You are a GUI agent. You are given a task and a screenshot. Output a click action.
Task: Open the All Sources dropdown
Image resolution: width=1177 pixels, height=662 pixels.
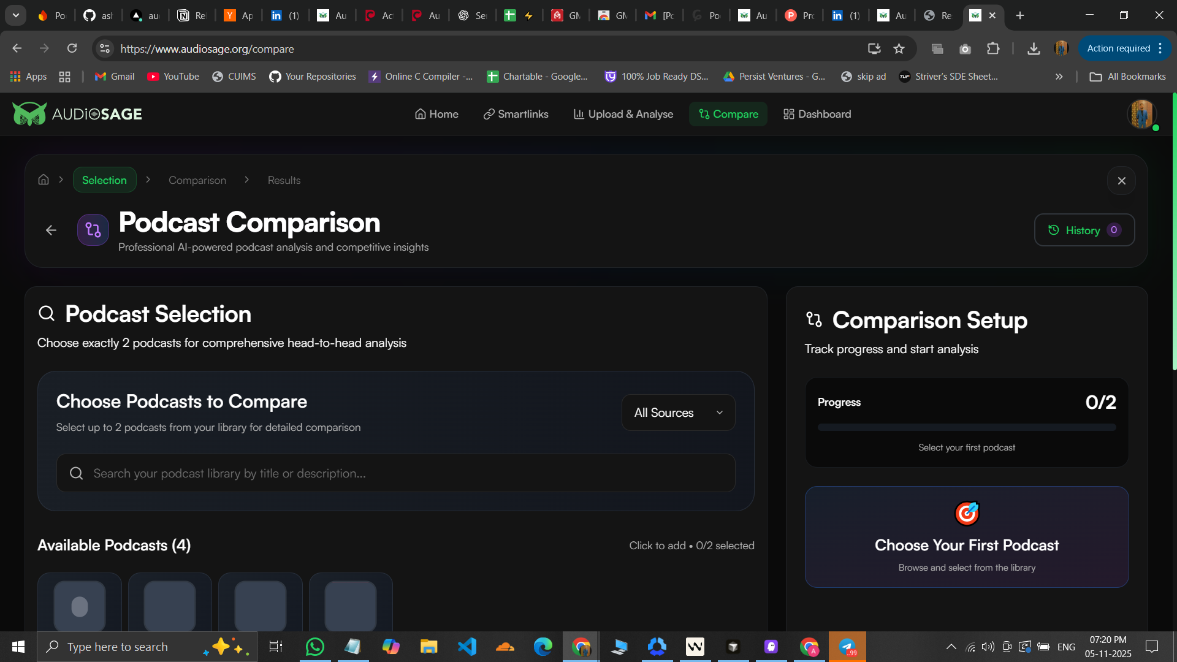677,413
